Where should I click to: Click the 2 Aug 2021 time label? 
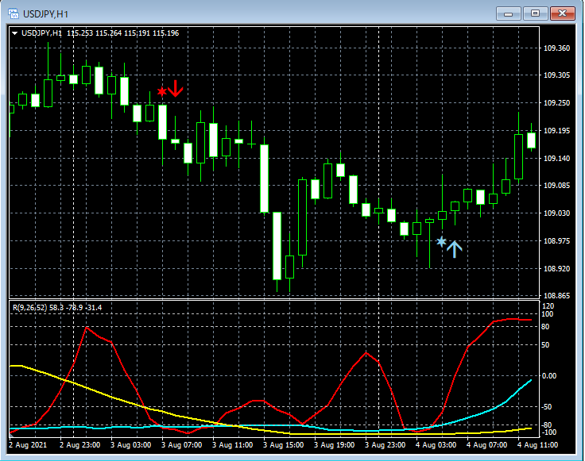click(x=28, y=445)
